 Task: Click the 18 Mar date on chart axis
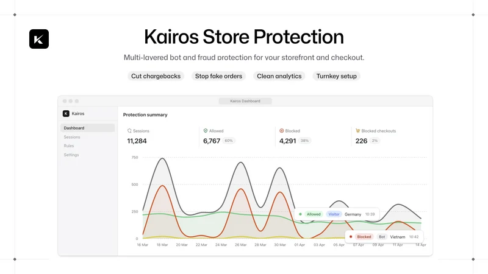162,245
